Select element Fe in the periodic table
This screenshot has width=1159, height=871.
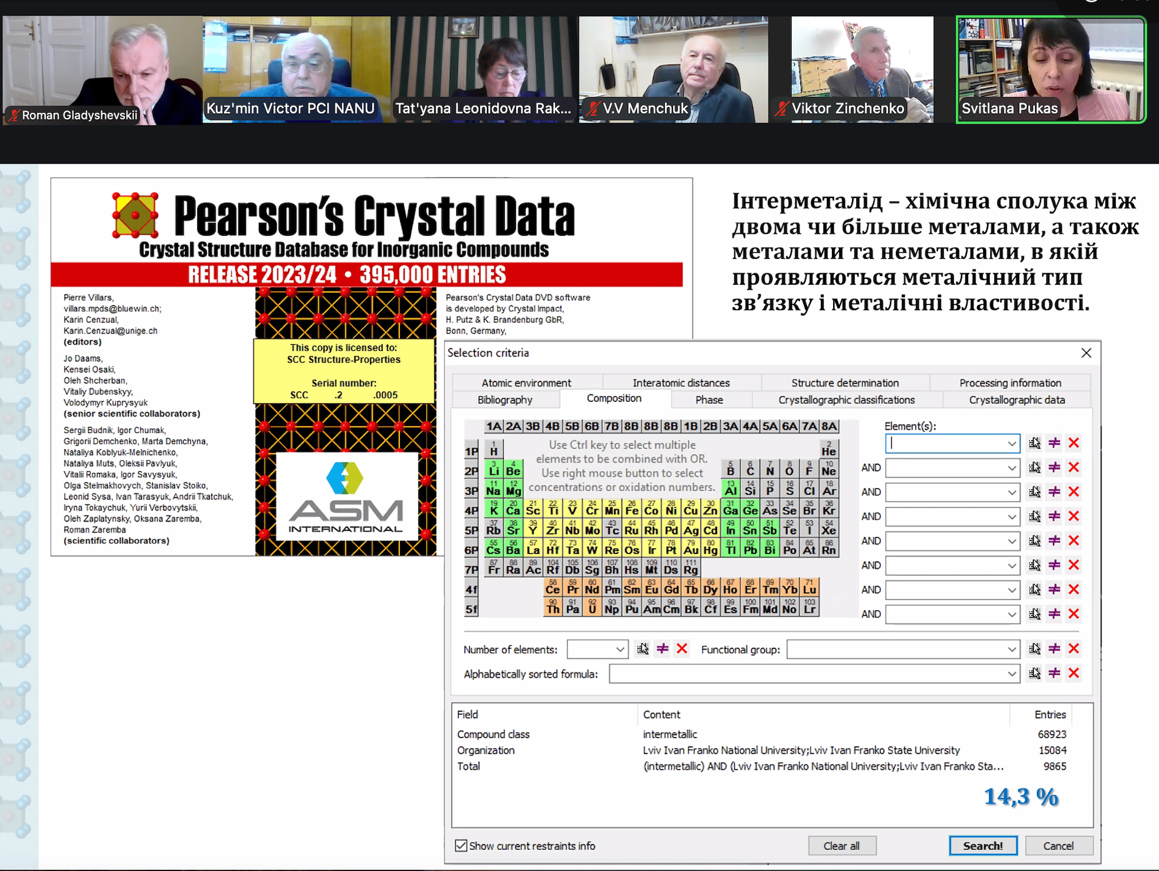632,508
